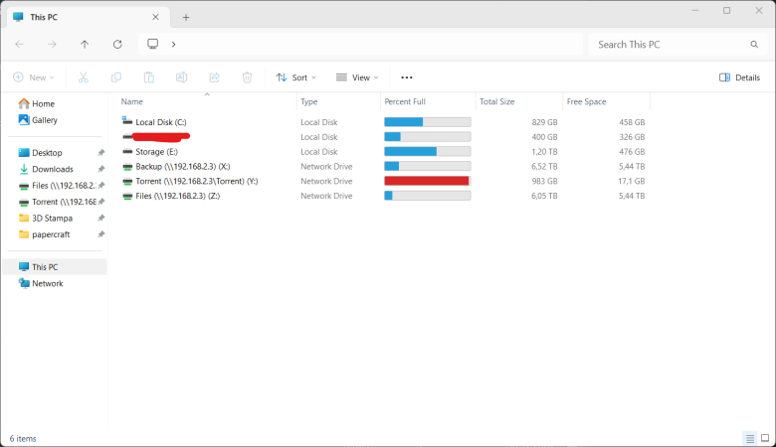Unpin papercraft using its pin icon
The height and width of the screenshot is (447, 776).
100,234
